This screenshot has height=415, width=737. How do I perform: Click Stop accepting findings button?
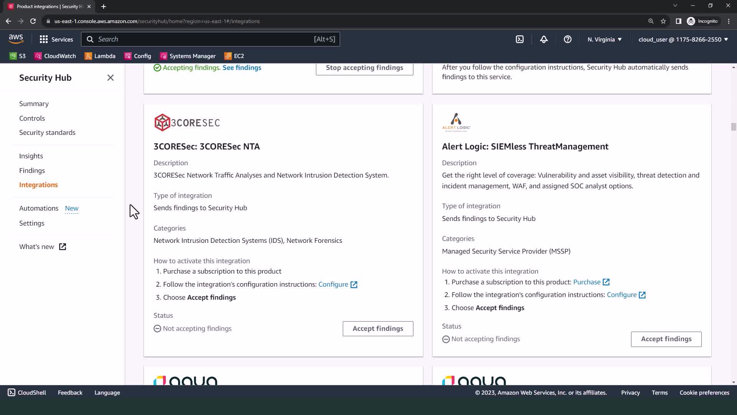pyautogui.click(x=364, y=68)
